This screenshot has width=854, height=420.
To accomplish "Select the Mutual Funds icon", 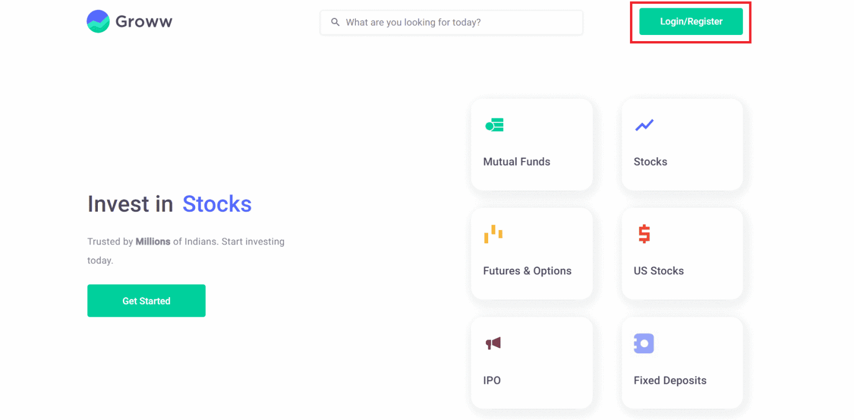I will tap(494, 125).
